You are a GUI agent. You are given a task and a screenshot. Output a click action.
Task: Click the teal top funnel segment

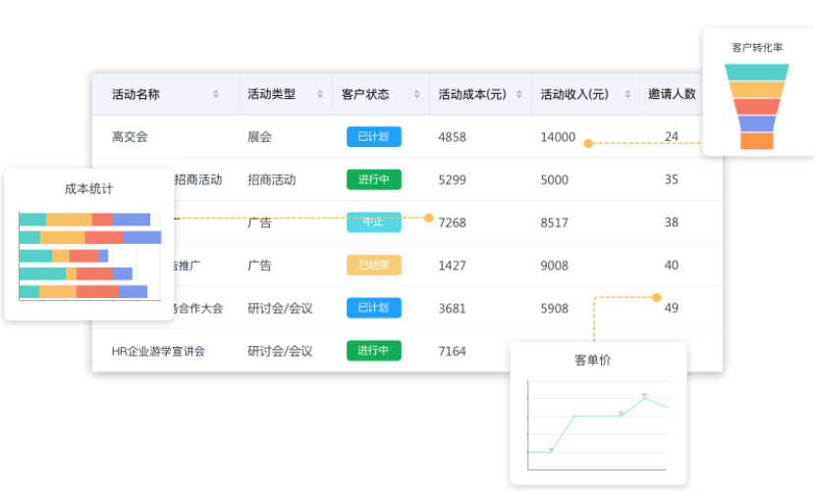[757, 72]
